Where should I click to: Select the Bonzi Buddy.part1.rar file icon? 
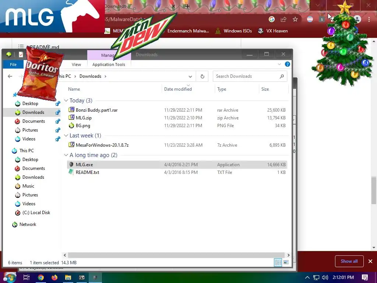coord(71,110)
